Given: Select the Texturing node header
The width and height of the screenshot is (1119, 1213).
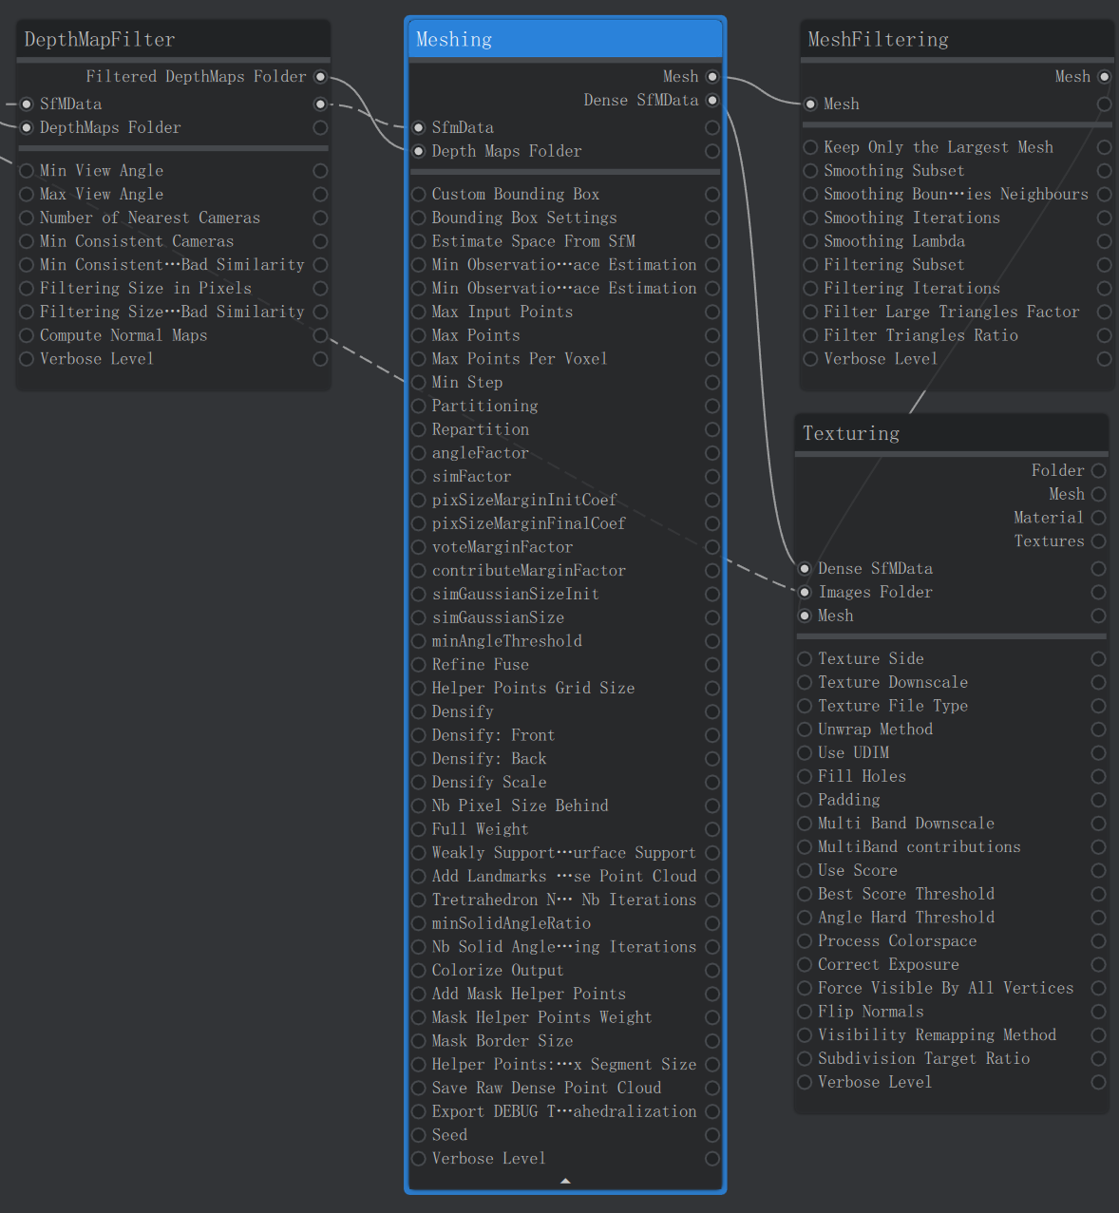Looking at the screenshot, I should pyautogui.click(x=951, y=433).
